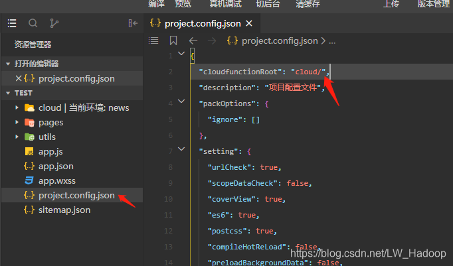The image size is (453, 266).
Task: Open sitemap.json file
Action: pos(64,210)
